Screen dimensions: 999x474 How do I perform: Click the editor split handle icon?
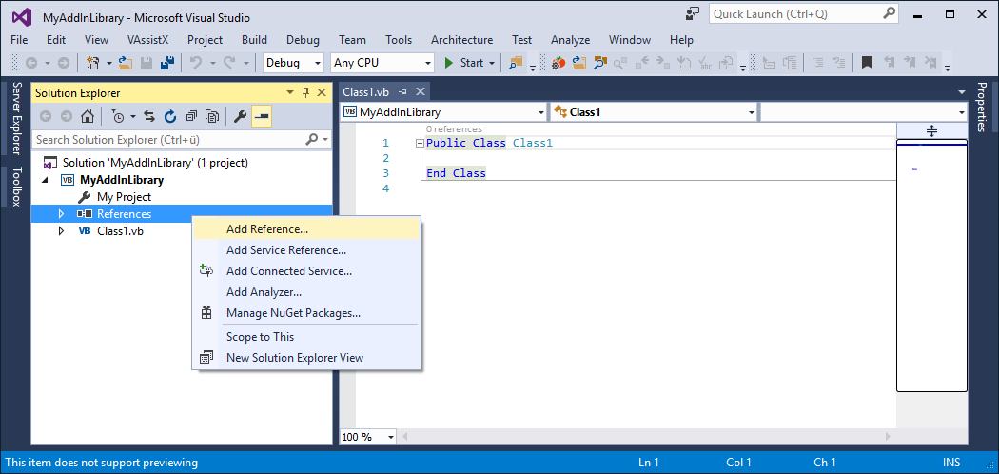click(x=931, y=131)
